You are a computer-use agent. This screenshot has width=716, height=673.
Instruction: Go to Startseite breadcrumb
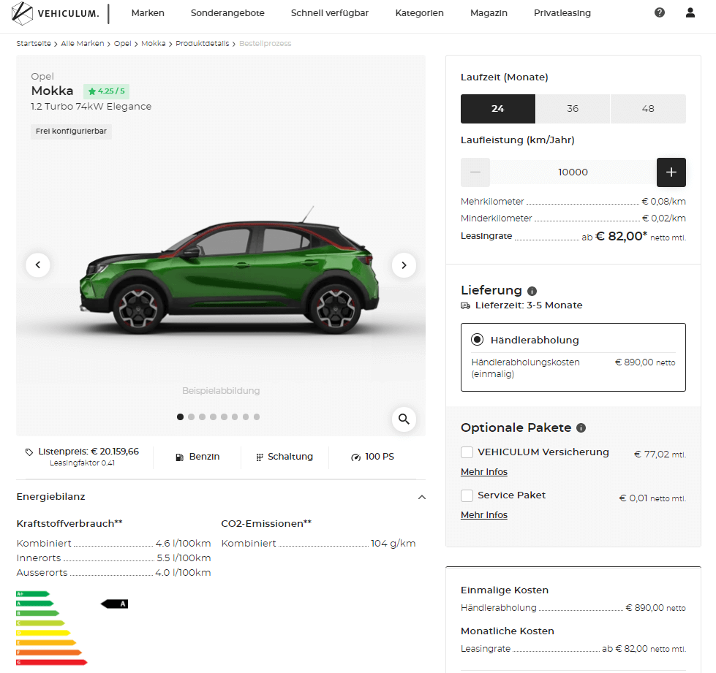tap(34, 43)
